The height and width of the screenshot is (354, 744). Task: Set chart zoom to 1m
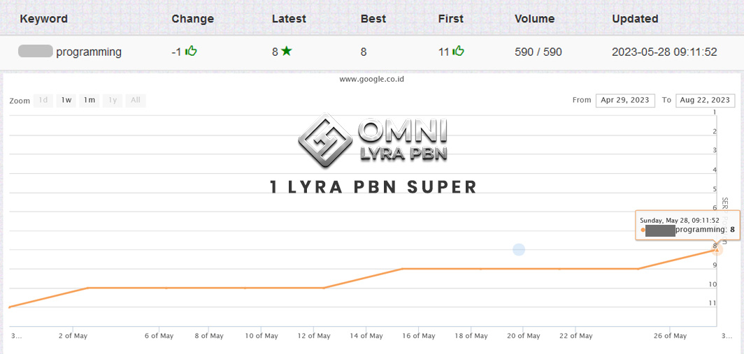(x=90, y=101)
